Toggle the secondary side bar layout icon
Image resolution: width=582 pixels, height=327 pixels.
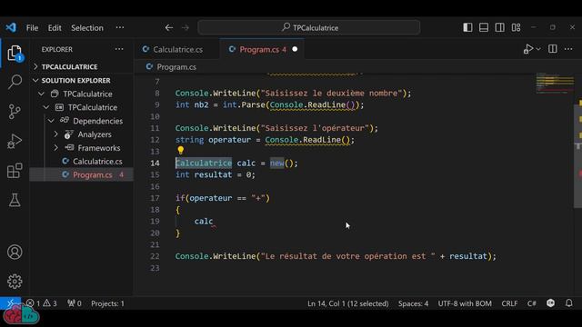coord(499,27)
